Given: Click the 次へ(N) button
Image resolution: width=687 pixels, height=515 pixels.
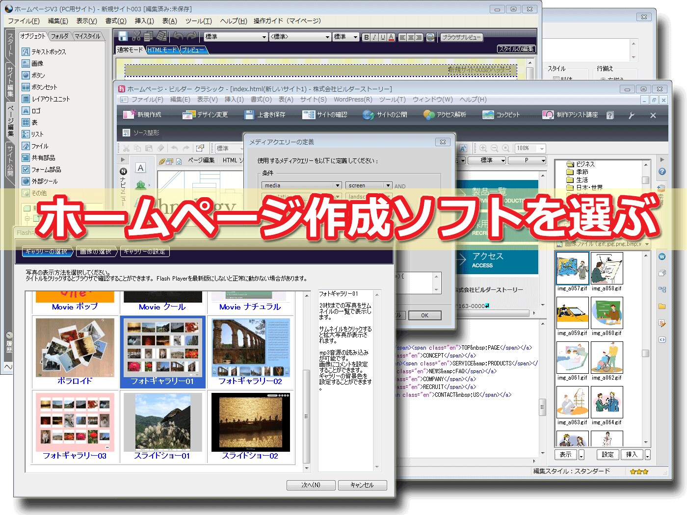Looking at the screenshot, I should pyautogui.click(x=311, y=485).
